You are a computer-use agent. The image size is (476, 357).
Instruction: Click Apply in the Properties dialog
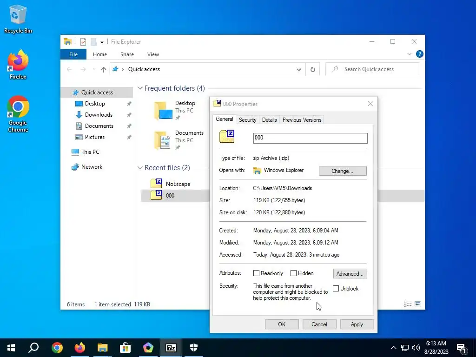[357, 324]
